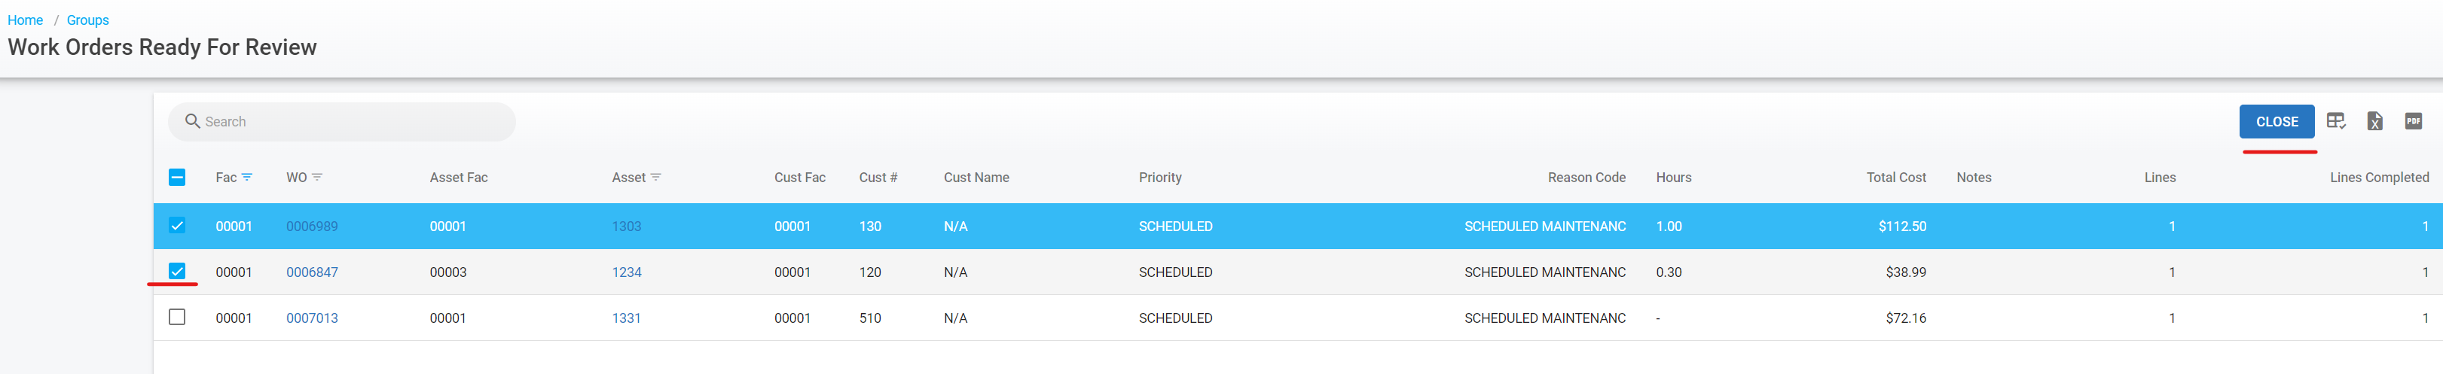Open the WO column filter icon
Screen dimensions: 2443x374
point(318,177)
